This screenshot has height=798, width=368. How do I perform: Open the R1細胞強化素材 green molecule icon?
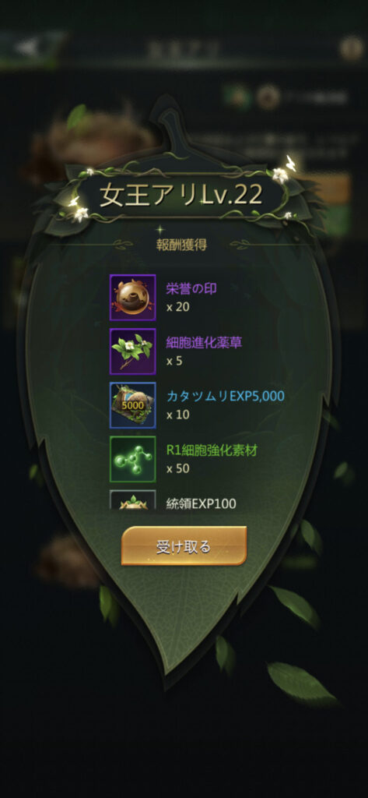[133, 459]
